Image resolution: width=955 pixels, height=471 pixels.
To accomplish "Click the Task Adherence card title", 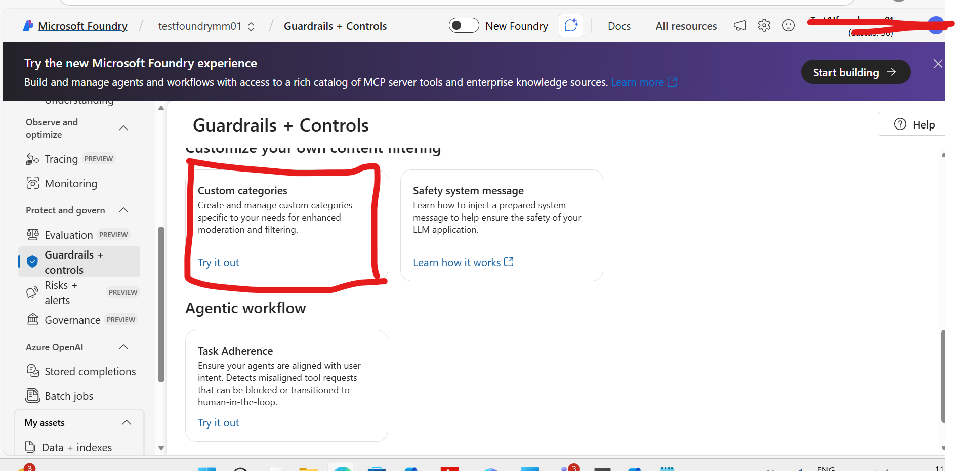I will [235, 351].
